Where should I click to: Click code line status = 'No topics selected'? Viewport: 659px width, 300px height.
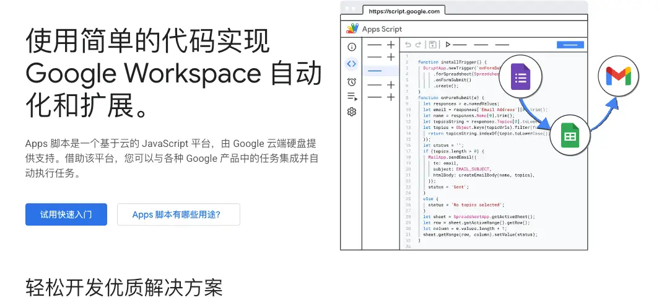coord(466,205)
